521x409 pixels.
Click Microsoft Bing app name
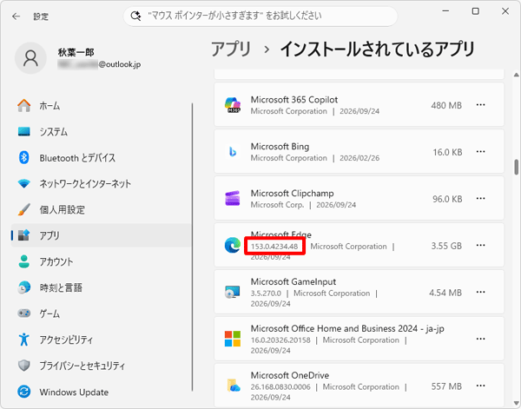tap(280, 147)
